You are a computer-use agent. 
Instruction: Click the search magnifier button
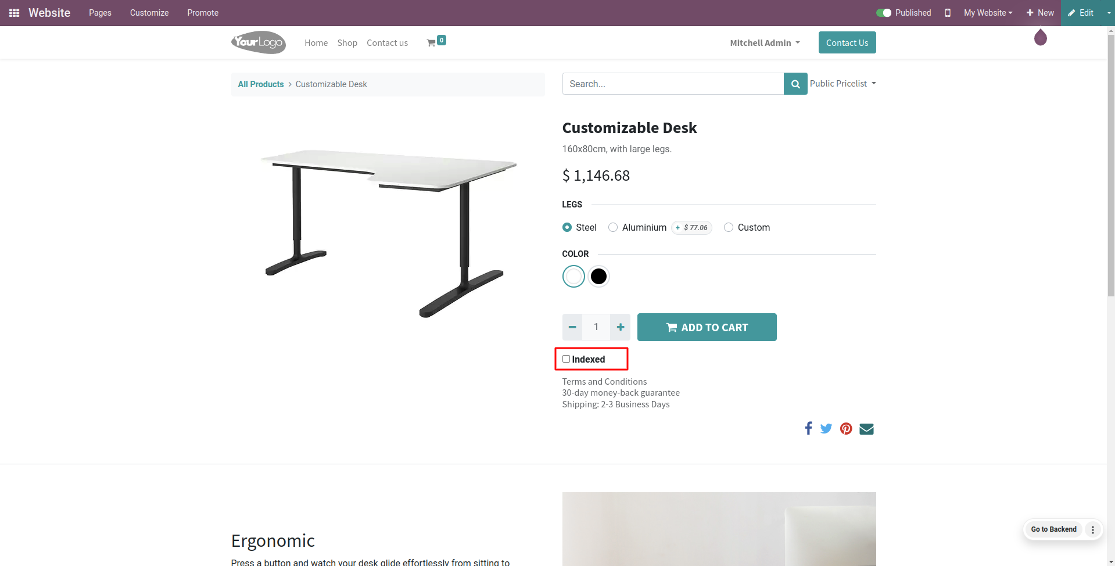pos(795,84)
